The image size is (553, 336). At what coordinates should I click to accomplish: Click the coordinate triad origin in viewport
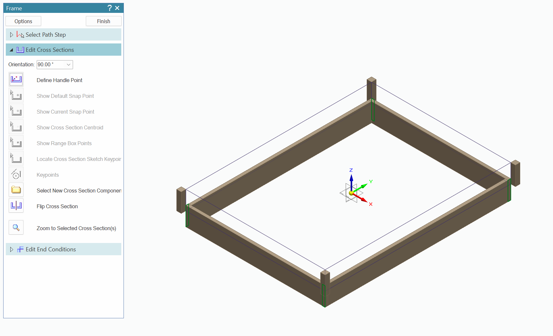(351, 193)
